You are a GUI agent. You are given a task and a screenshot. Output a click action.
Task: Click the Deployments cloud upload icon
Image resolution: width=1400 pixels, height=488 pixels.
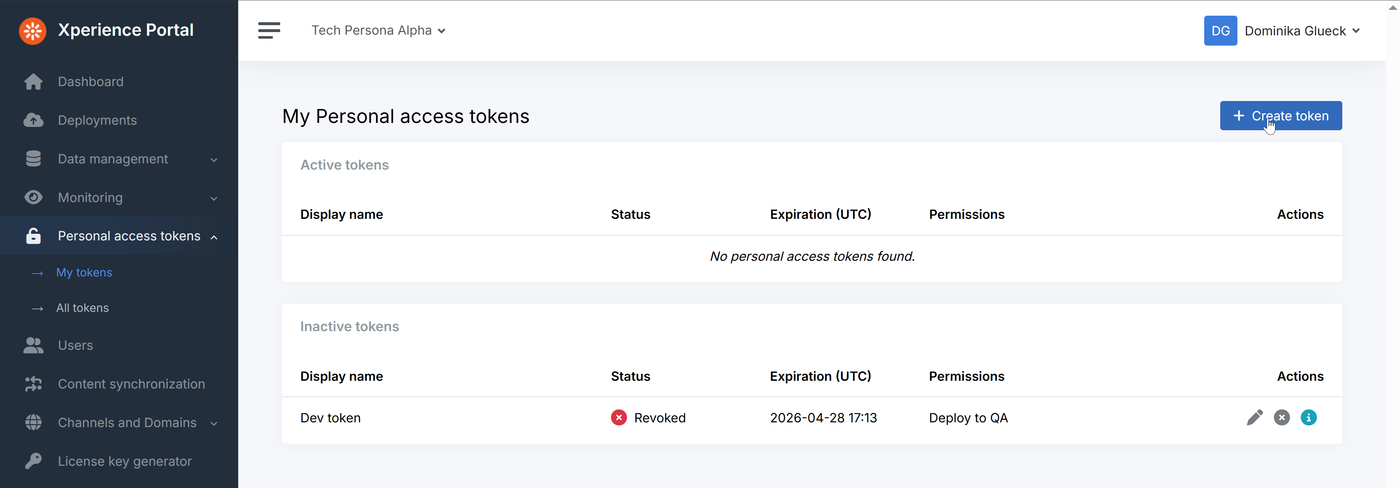point(33,120)
